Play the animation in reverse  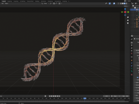[54, 96]
